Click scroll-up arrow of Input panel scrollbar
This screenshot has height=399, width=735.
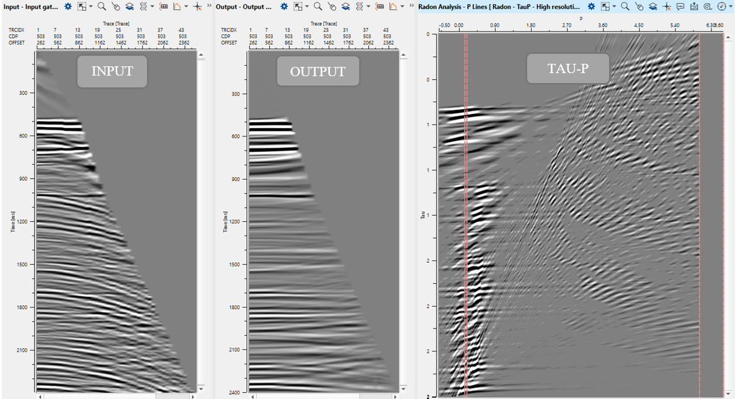click(x=201, y=55)
